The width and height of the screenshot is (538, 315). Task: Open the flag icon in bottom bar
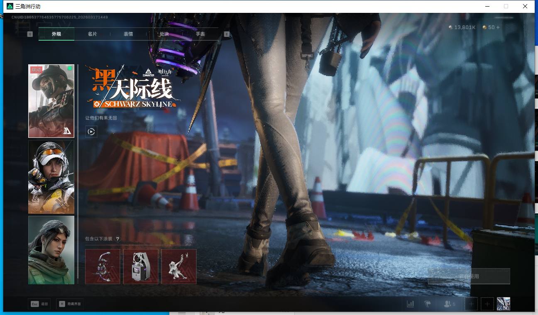[427, 304]
